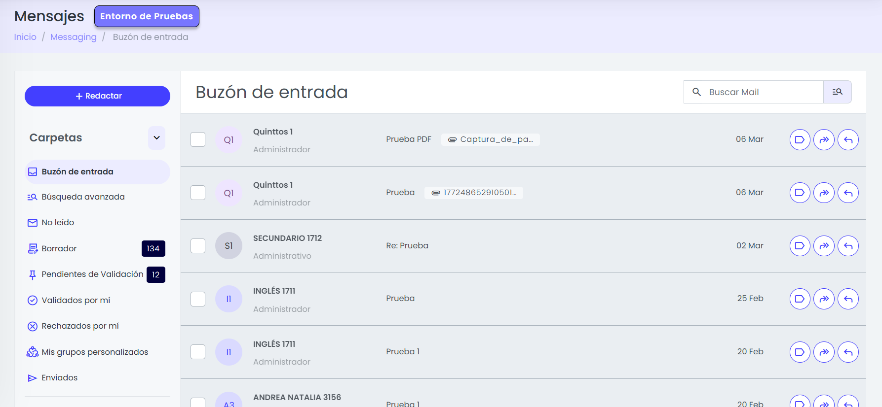Click the send icon beside Enviados

33,378
